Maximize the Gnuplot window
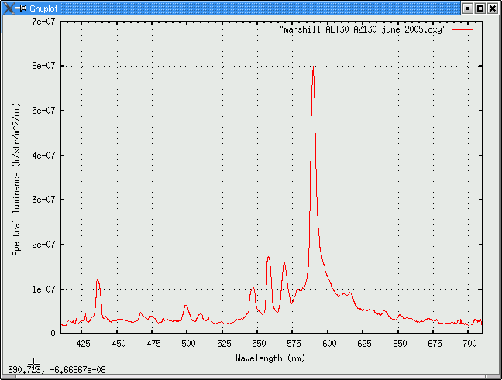Viewport: 502px width, 380px height. tap(480, 8)
